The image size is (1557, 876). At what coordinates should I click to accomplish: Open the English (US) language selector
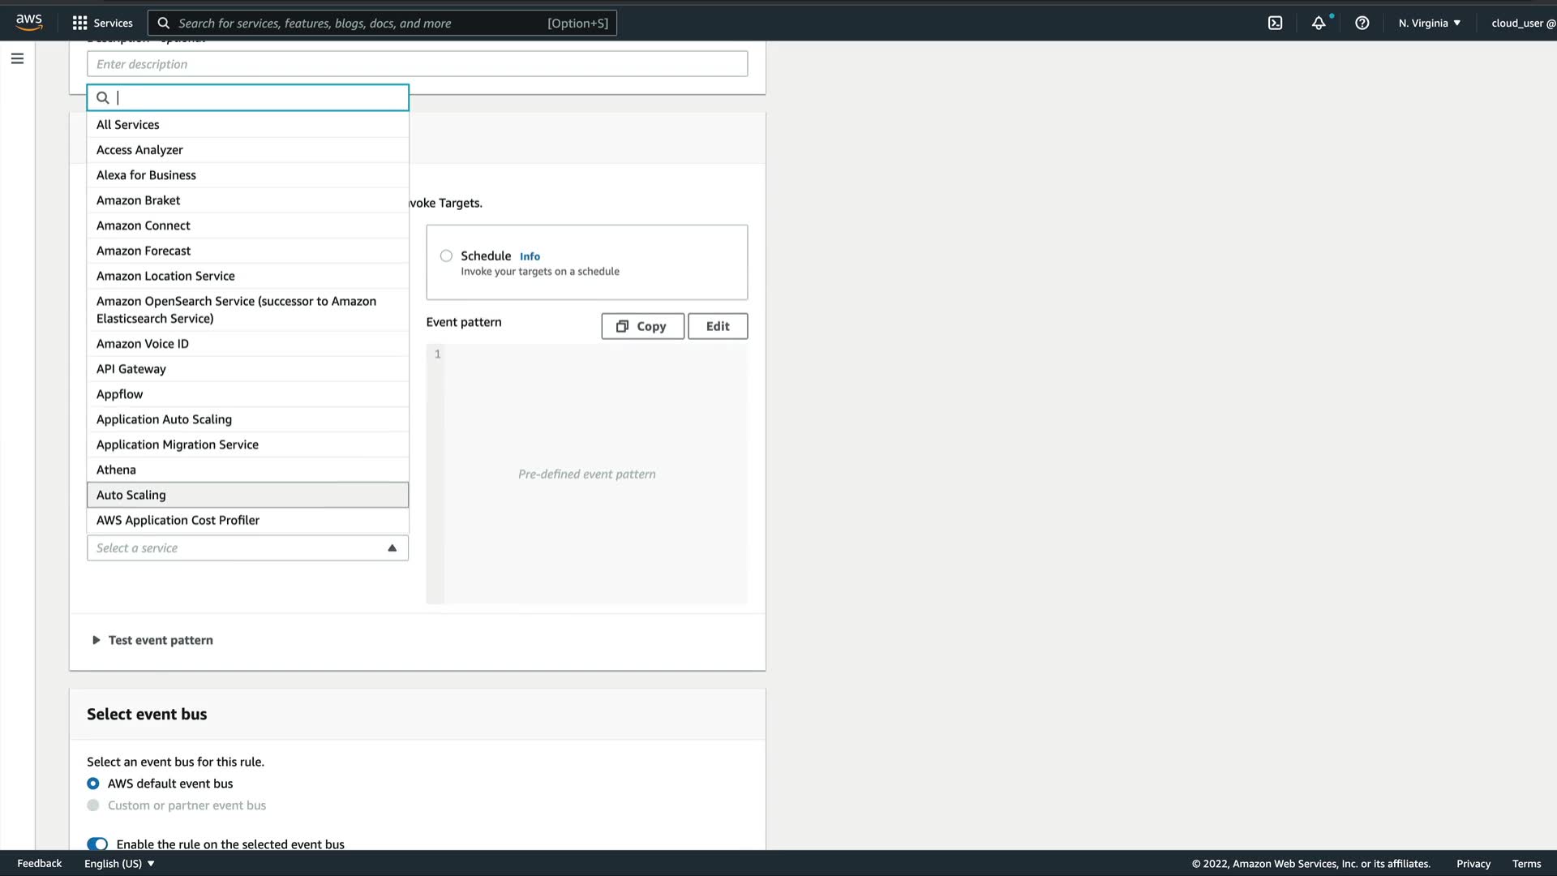119,863
